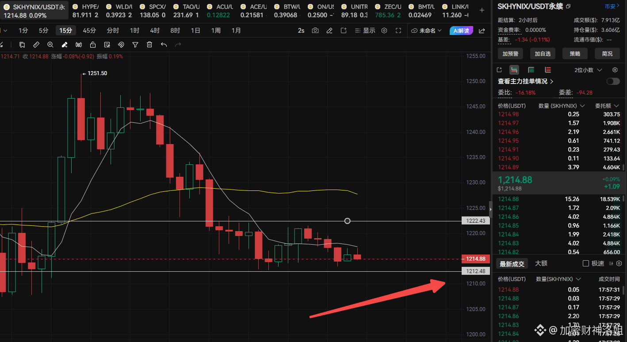This screenshot has width=627, height=342.
Task: Enter fullscreen chart mode
Action: click(398, 30)
